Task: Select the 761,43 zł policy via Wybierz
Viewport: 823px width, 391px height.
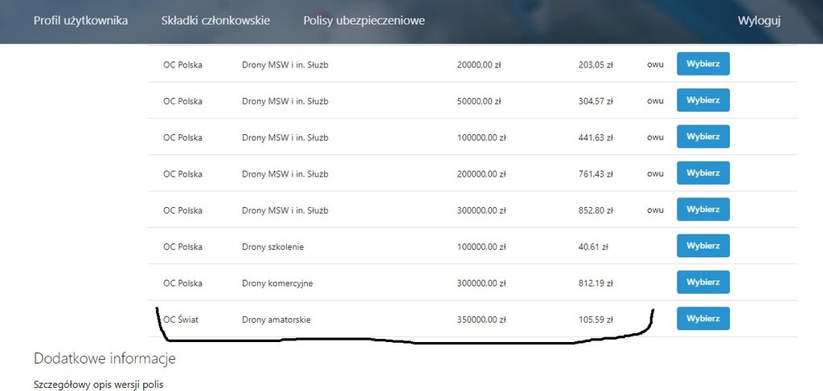Action: click(x=702, y=173)
